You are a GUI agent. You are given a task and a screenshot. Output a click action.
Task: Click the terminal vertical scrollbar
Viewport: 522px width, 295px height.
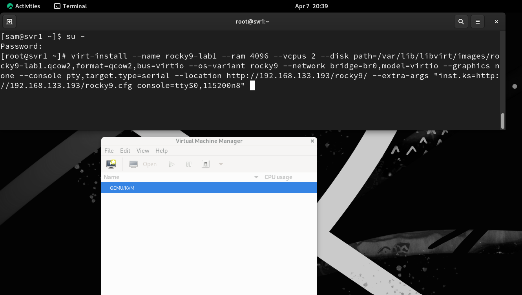click(502, 121)
